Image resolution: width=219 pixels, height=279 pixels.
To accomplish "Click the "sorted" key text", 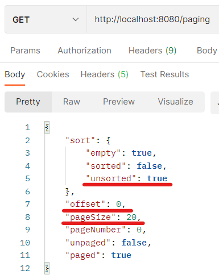I will point(105,166).
